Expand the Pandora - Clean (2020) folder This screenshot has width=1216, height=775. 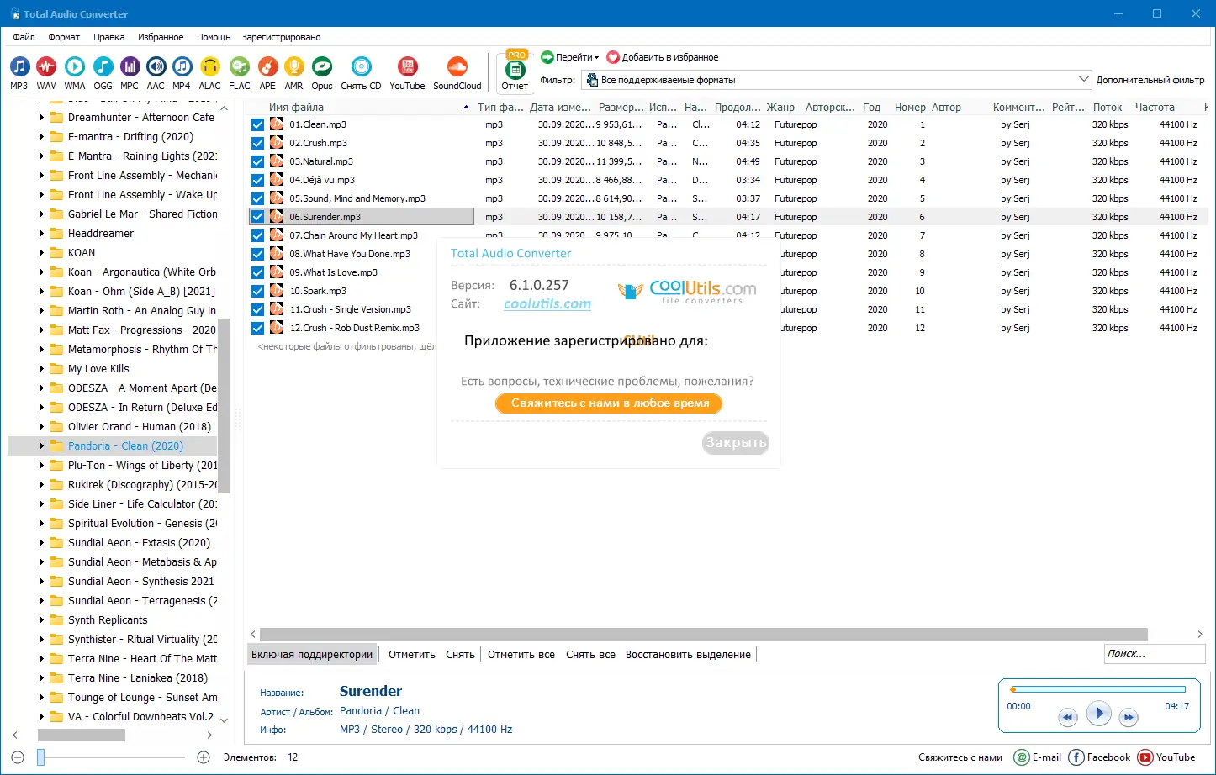(x=41, y=446)
